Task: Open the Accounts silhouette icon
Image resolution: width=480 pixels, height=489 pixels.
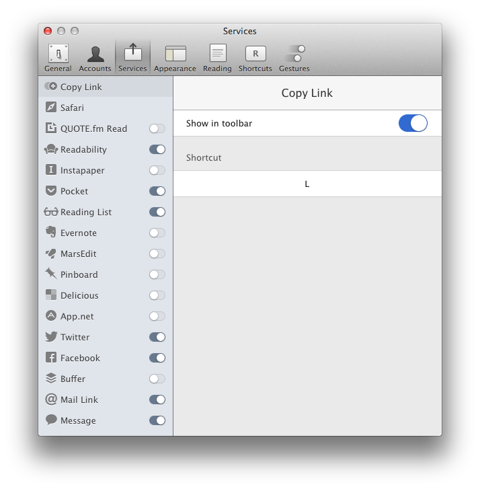Action: (x=95, y=54)
